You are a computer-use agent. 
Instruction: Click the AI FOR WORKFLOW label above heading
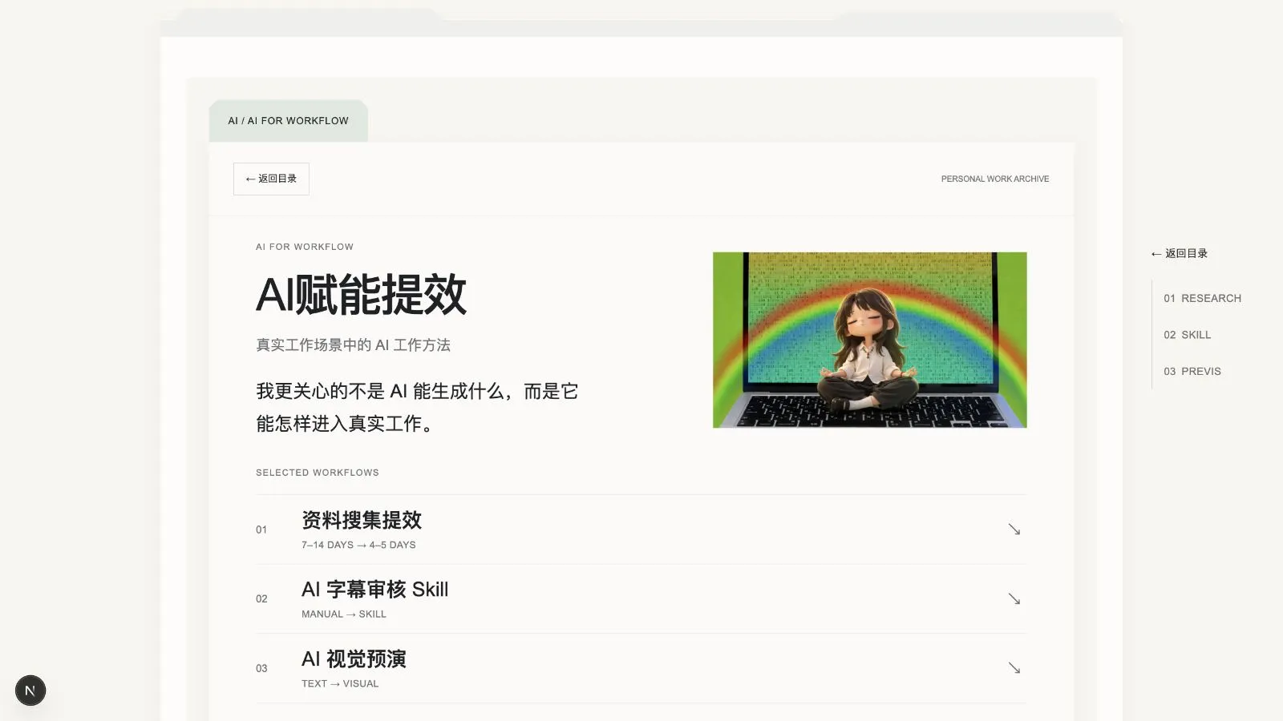click(305, 247)
